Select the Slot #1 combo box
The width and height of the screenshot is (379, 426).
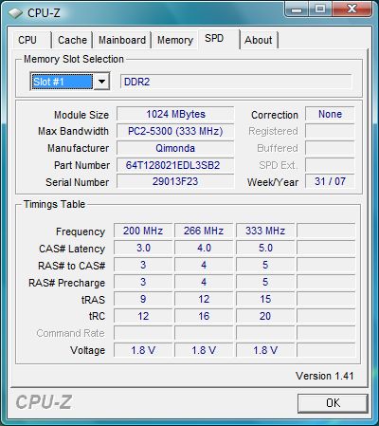[70, 82]
